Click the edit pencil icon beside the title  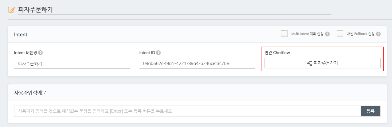tap(11, 10)
